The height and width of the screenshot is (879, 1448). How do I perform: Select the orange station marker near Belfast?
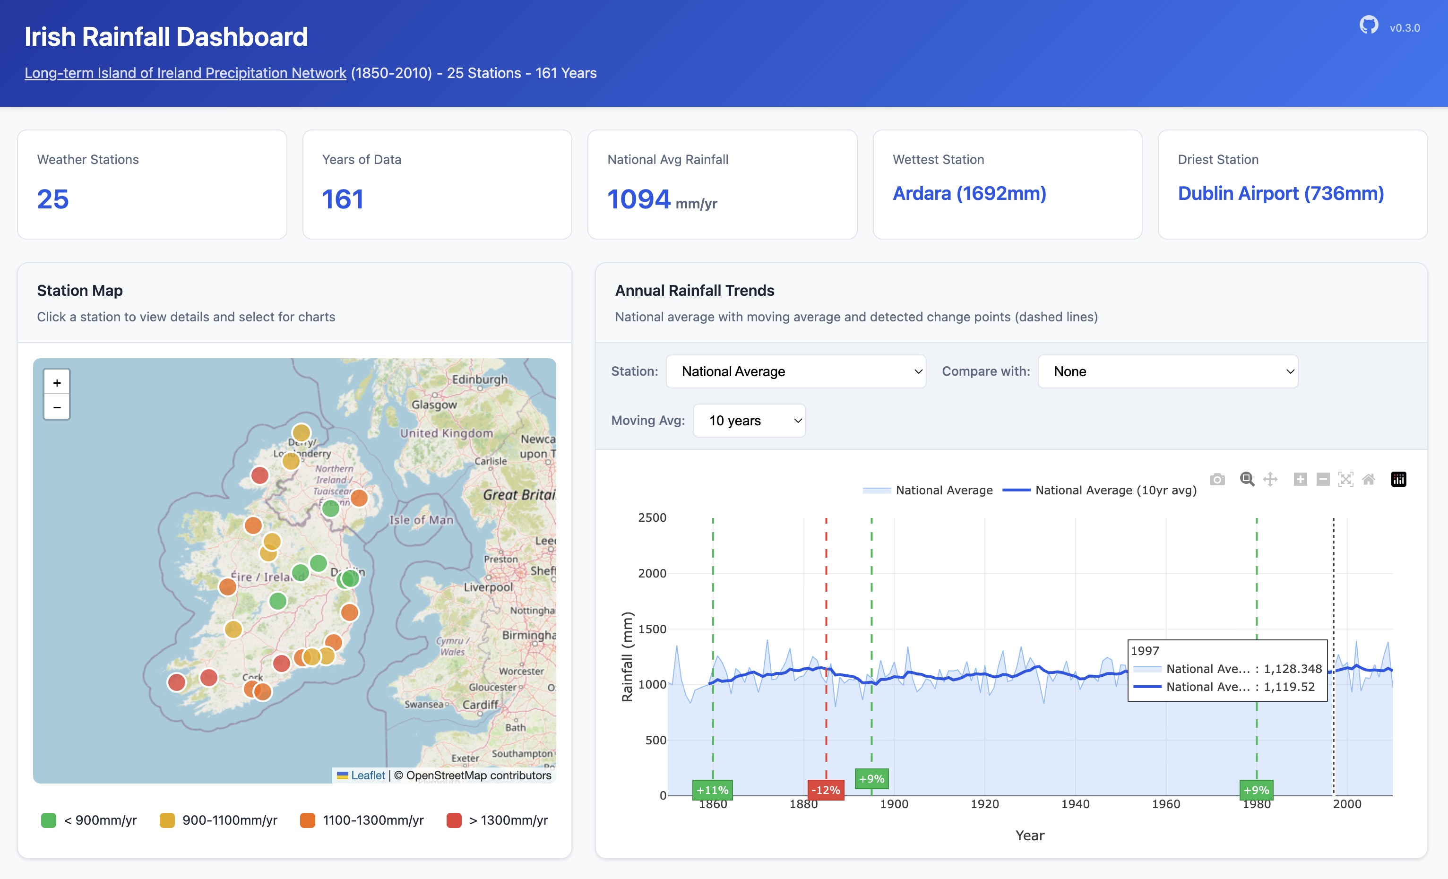(x=359, y=498)
